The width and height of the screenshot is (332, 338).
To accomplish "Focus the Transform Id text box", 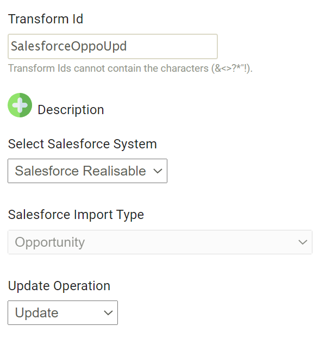I will pyautogui.click(x=112, y=47).
